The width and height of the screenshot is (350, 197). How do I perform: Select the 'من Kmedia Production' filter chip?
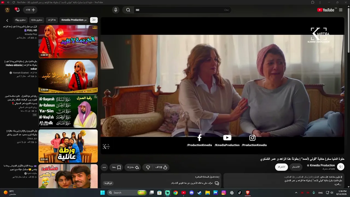pos(74,20)
